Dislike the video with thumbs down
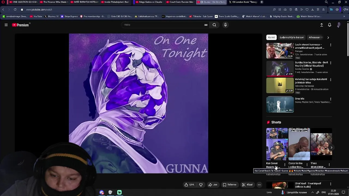 click(201, 185)
